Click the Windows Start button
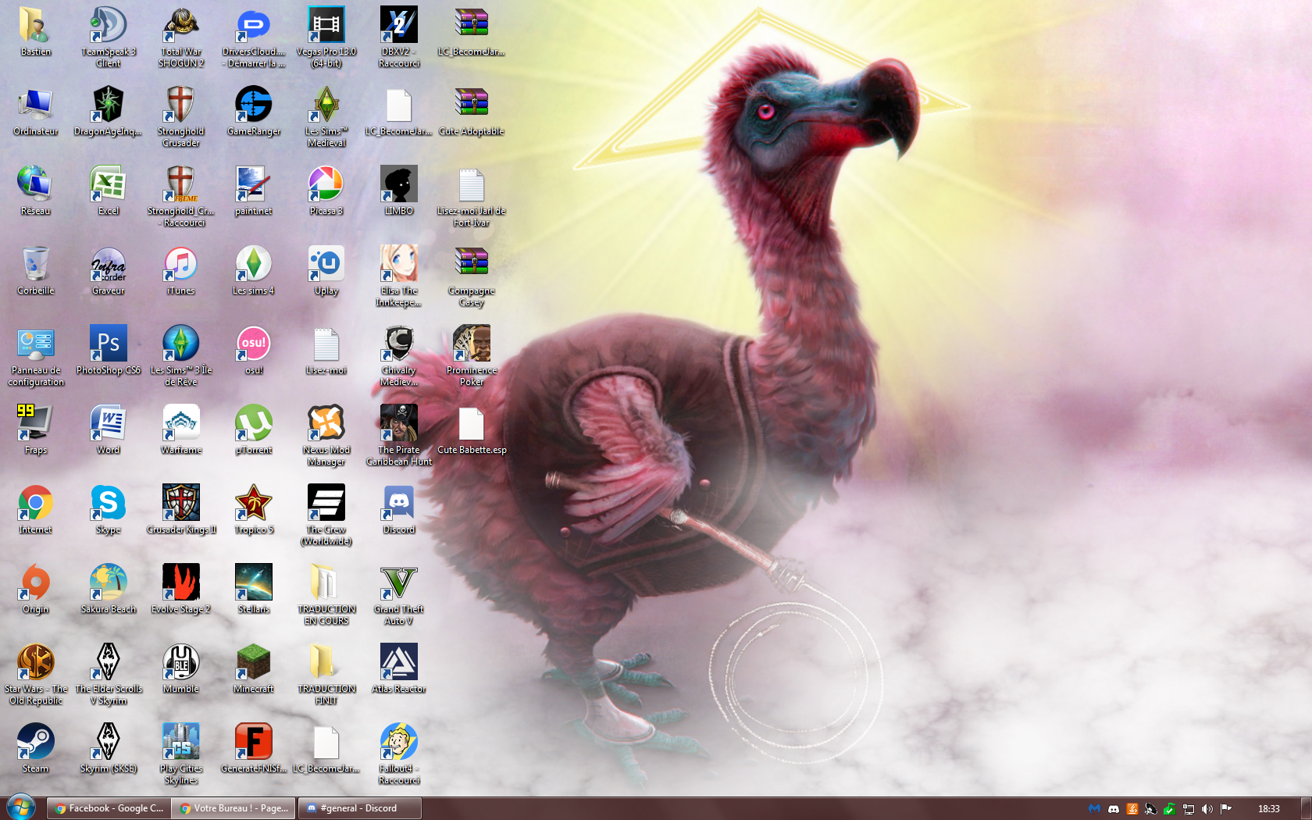This screenshot has height=820, width=1312. (x=21, y=808)
